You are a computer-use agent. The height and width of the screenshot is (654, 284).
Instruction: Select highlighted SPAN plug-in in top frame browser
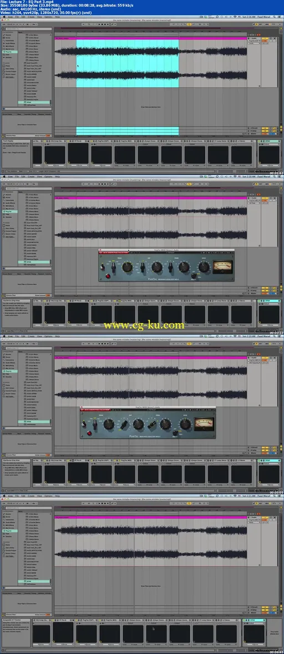pyautogui.click(x=34, y=102)
